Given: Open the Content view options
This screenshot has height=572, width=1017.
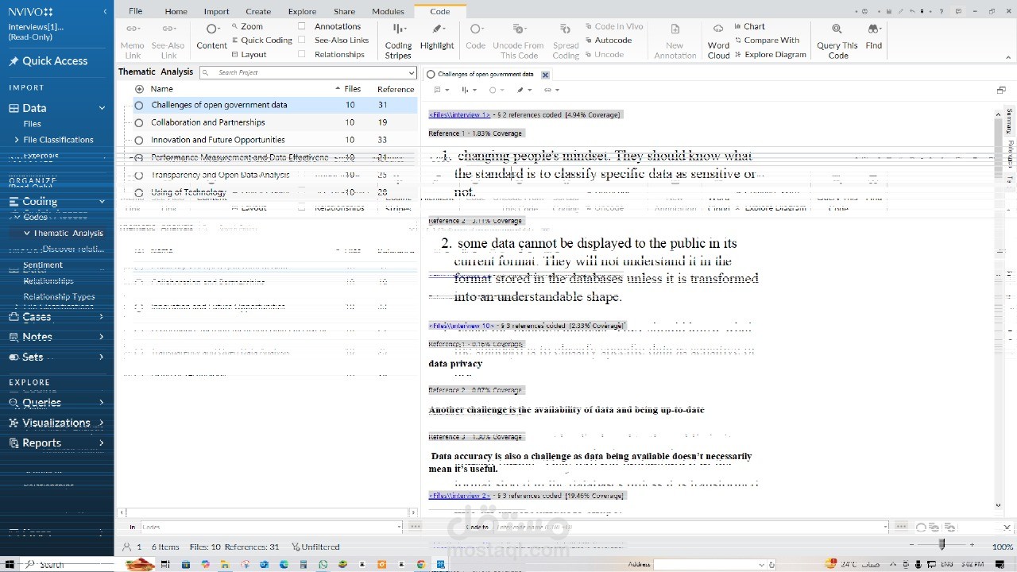Looking at the screenshot, I should [x=212, y=37].
